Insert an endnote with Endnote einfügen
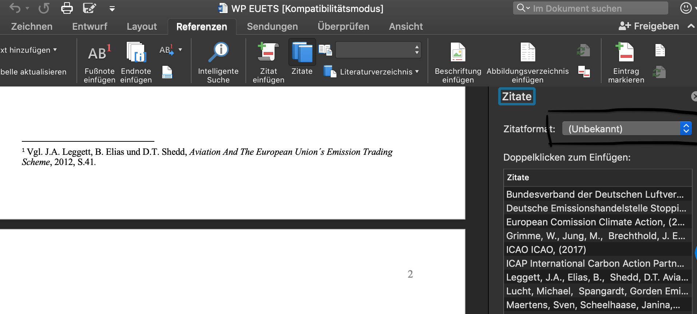Viewport: 697px width, 314px height. pyautogui.click(x=136, y=63)
